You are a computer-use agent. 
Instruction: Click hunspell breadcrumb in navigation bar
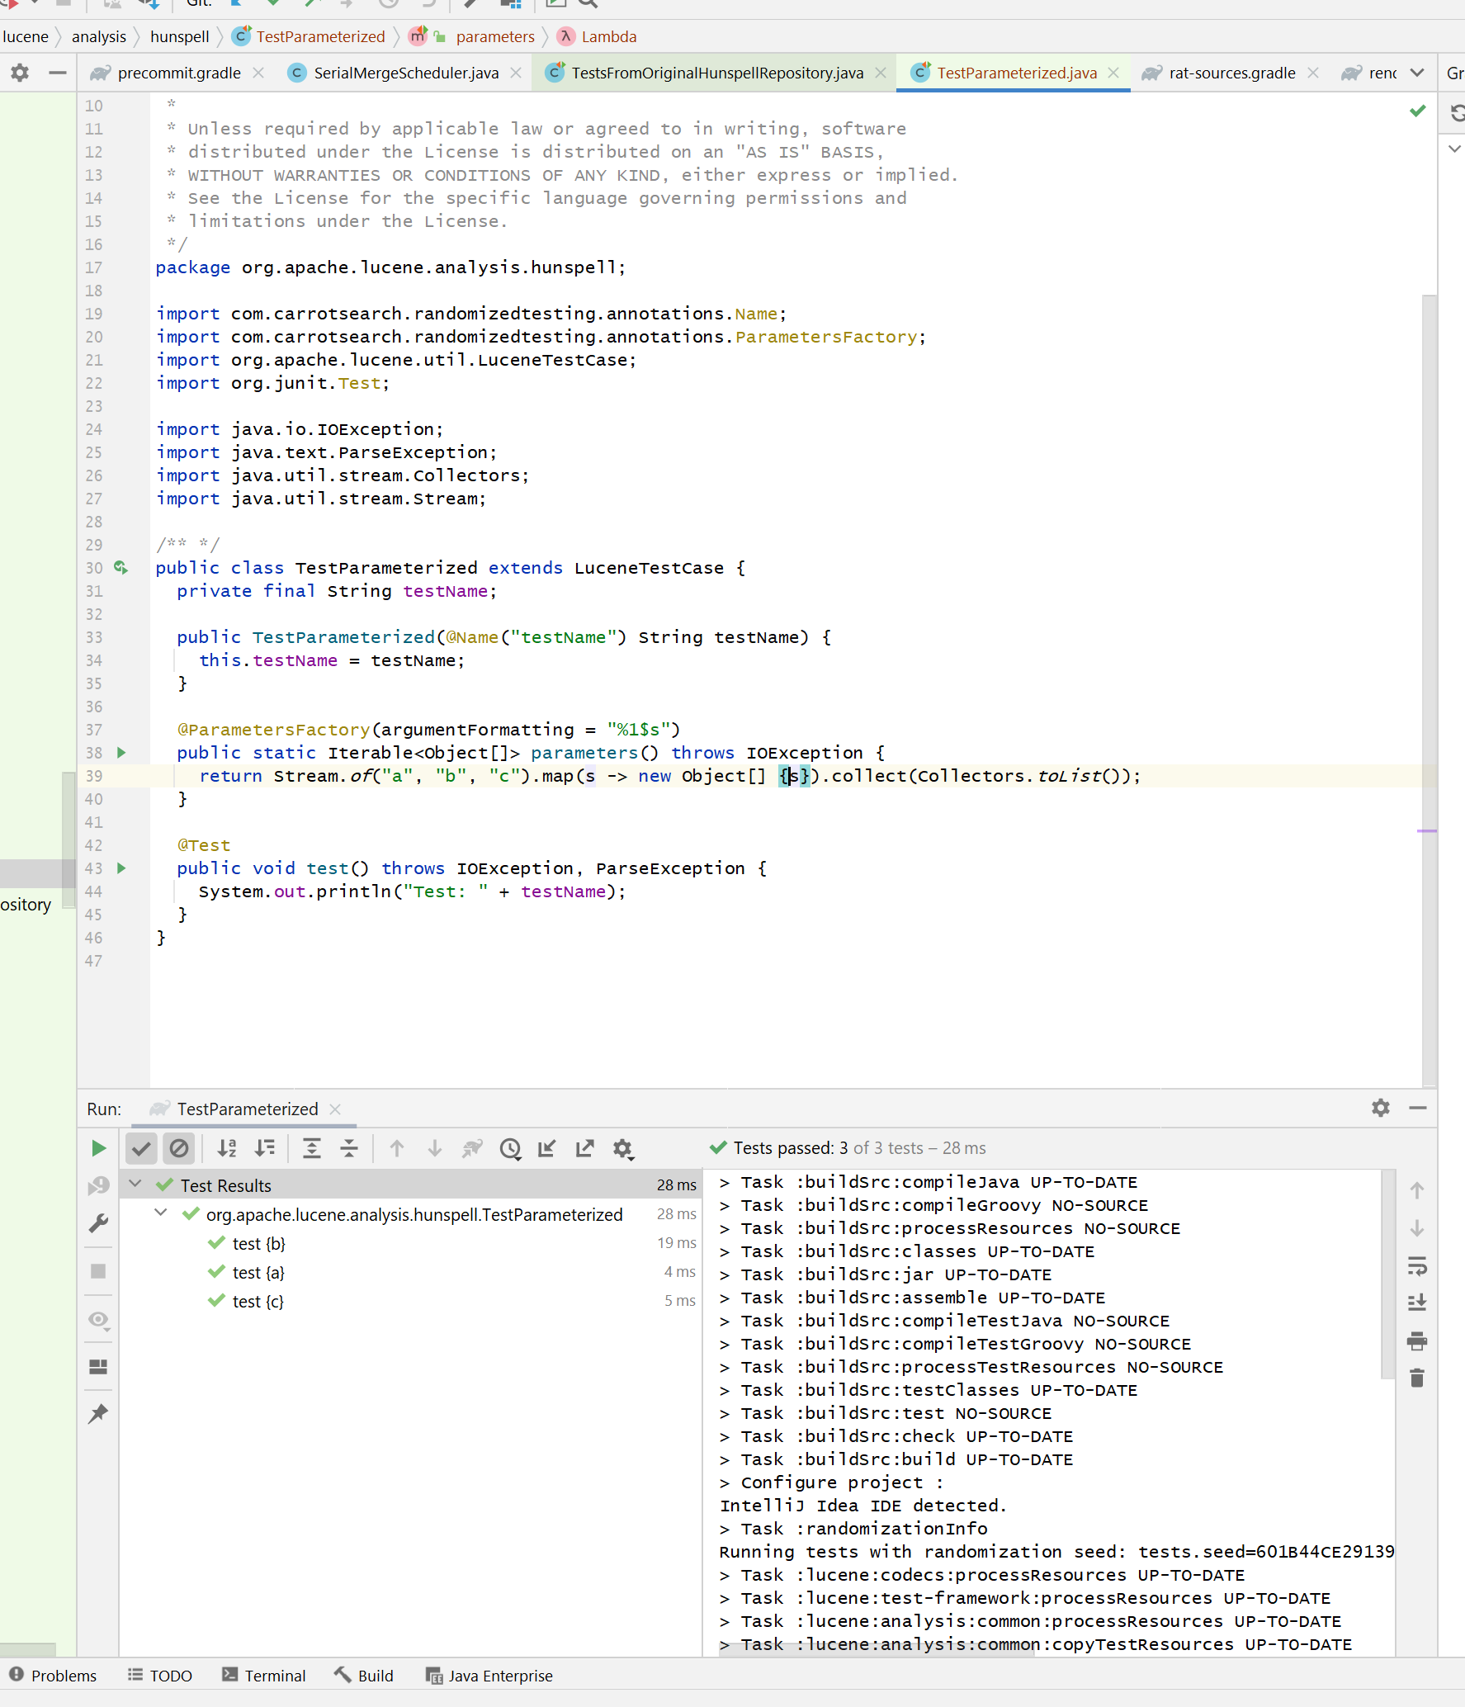[x=180, y=36]
